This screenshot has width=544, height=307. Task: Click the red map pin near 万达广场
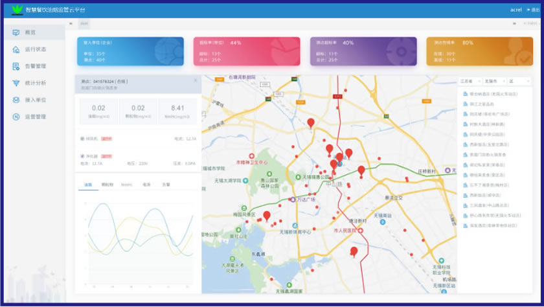coord(266,216)
